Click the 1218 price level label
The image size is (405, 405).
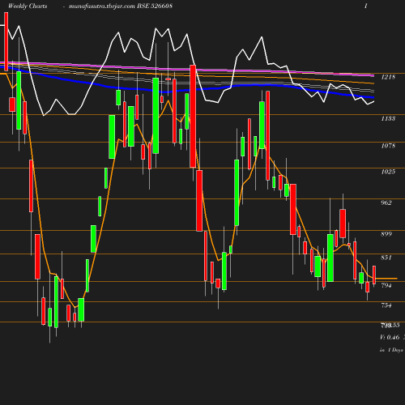388,77
